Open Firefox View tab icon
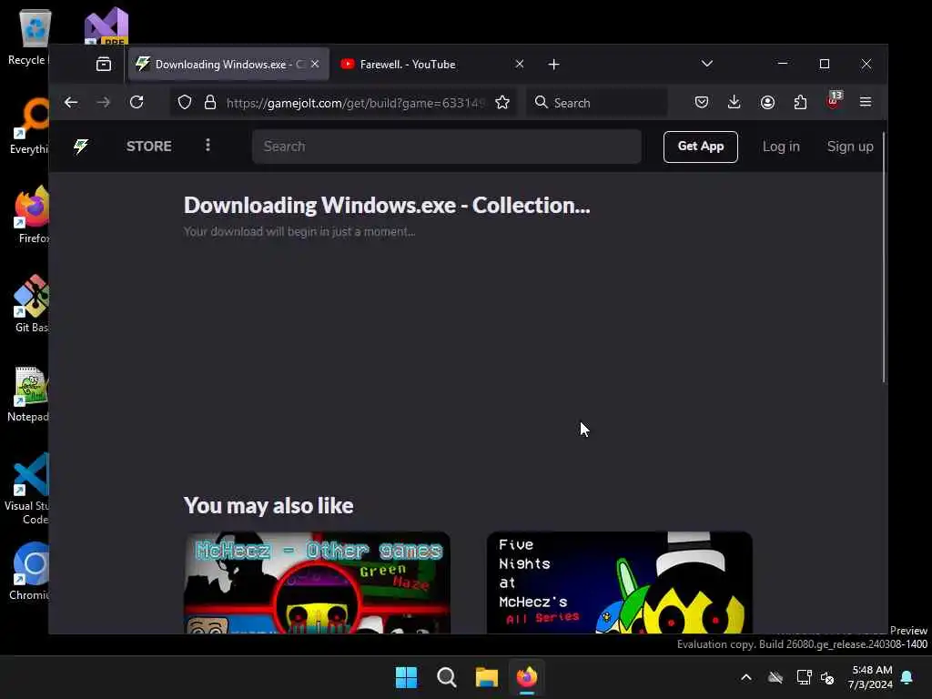This screenshot has width=932, height=699. tap(104, 65)
